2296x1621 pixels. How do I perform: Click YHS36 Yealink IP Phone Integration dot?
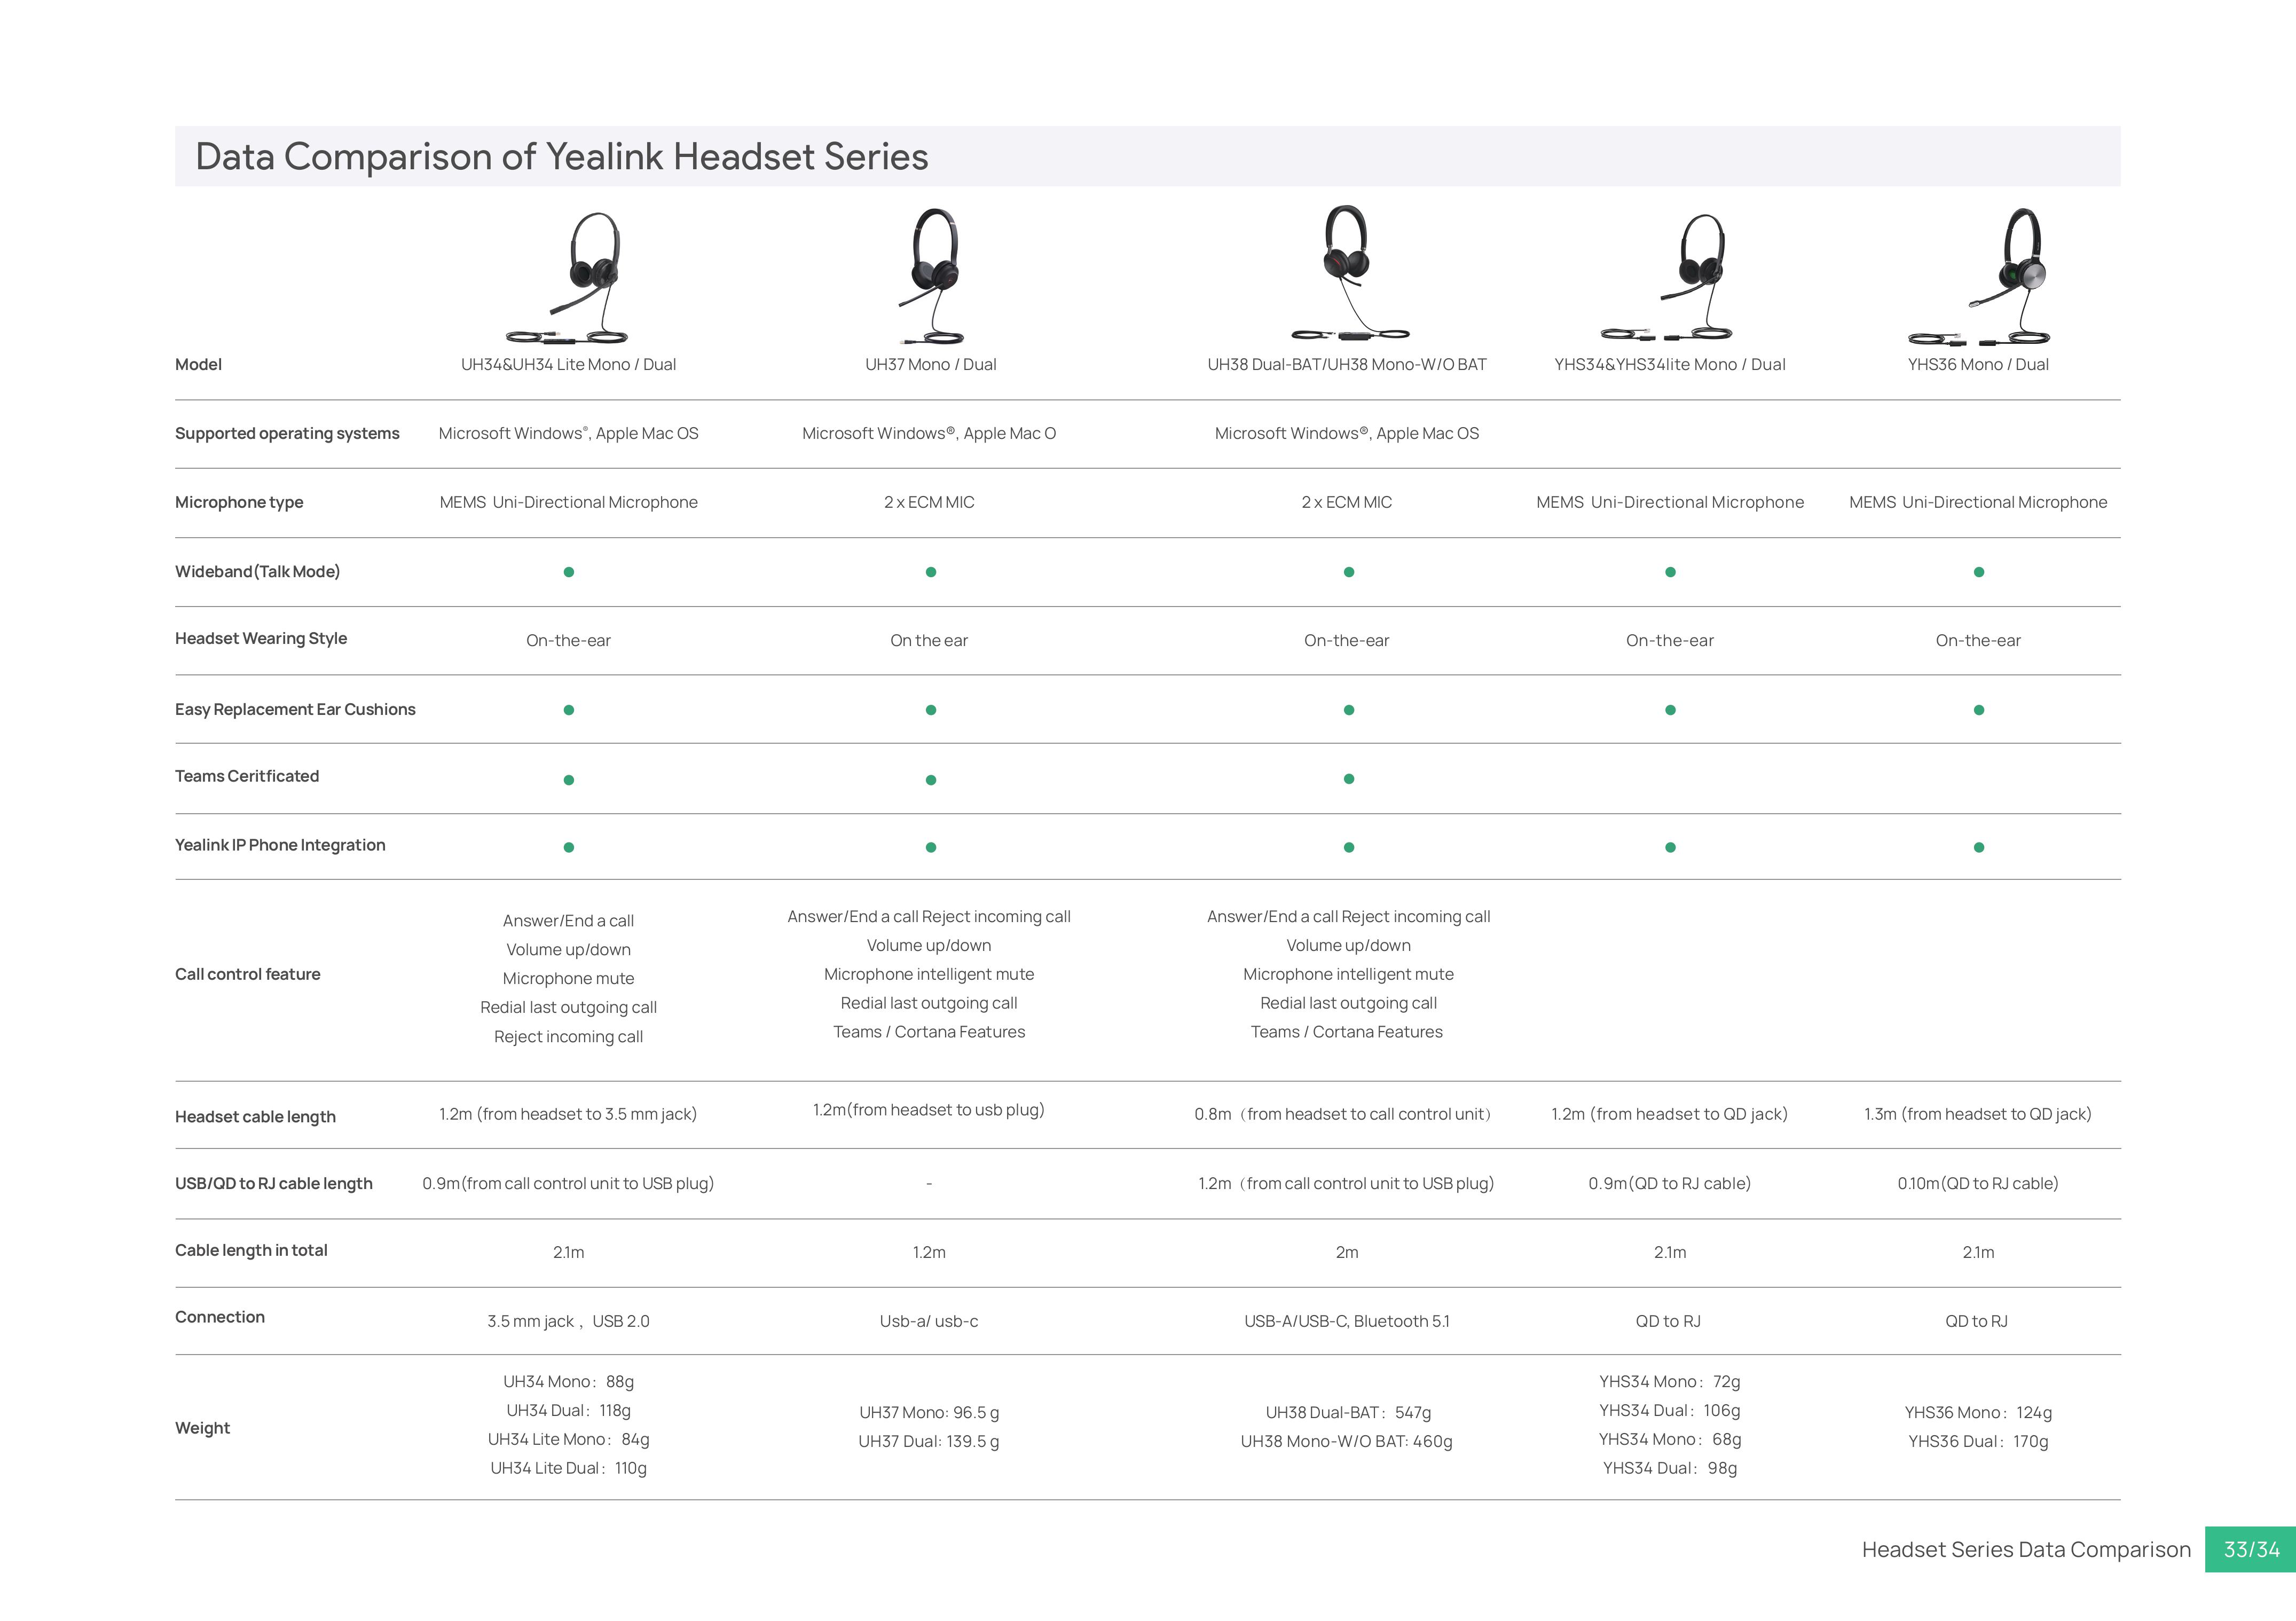click(x=1979, y=848)
